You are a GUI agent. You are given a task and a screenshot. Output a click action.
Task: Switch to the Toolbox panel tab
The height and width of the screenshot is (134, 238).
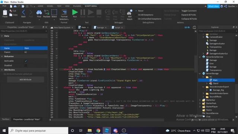pyautogui.click(x=6, y=119)
